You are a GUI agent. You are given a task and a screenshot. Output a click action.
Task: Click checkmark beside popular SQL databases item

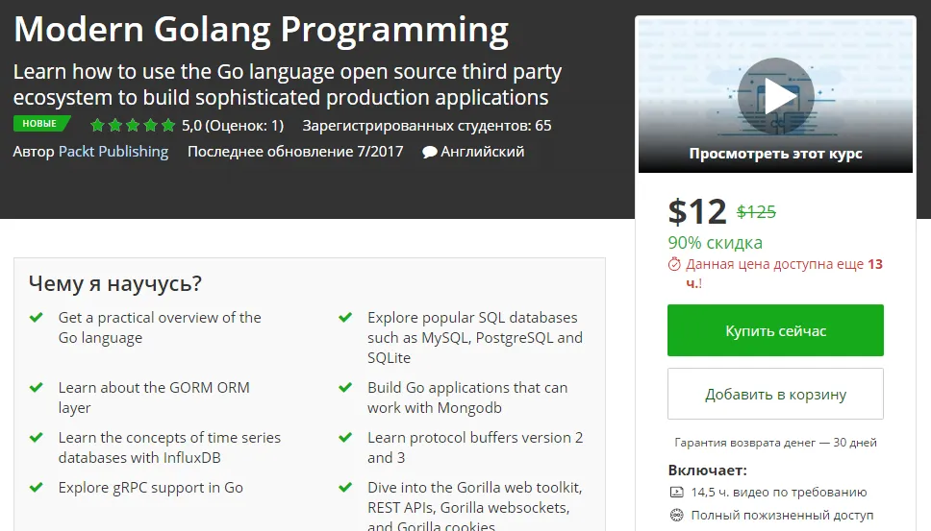pyautogui.click(x=345, y=318)
